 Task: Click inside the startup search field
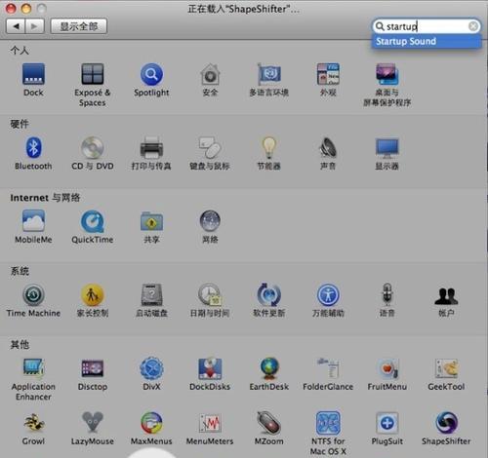click(x=427, y=26)
